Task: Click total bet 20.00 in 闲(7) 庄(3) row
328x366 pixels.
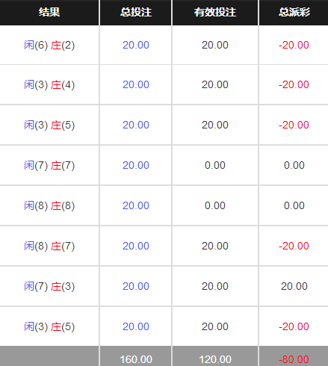Action: (x=136, y=286)
